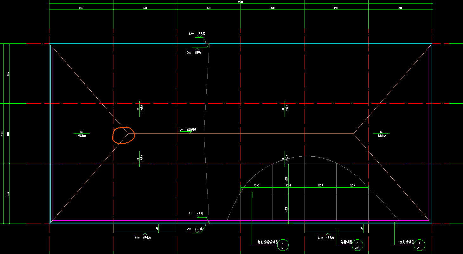The image size is (463, 254).
Task: Click detail bubble number 4 JD1
Action: [x=283, y=245]
